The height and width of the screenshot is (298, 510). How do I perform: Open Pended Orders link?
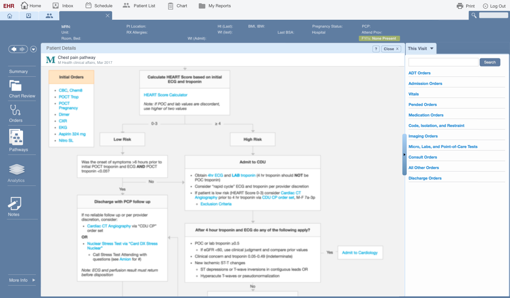(x=422, y=105)
